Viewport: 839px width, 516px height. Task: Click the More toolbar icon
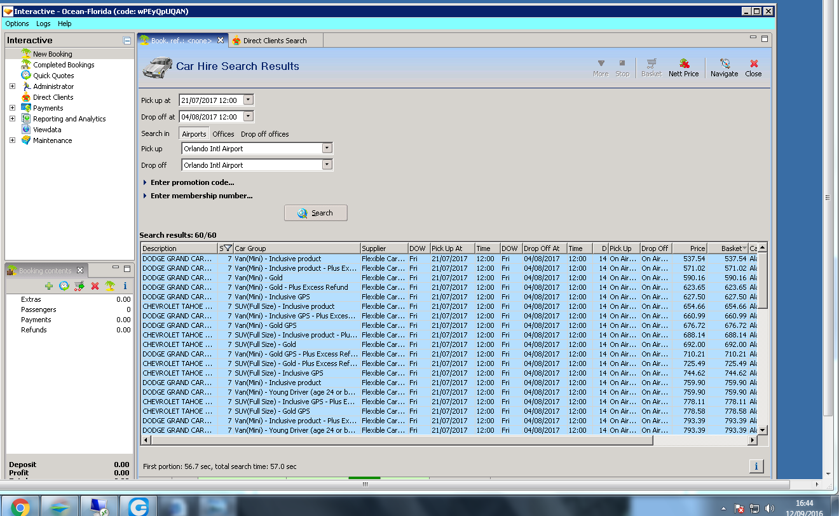point(601,68)
